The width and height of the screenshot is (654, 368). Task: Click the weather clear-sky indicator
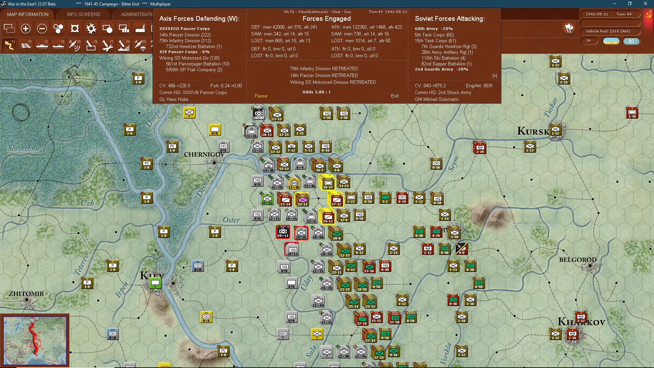[x=611, y=41]
